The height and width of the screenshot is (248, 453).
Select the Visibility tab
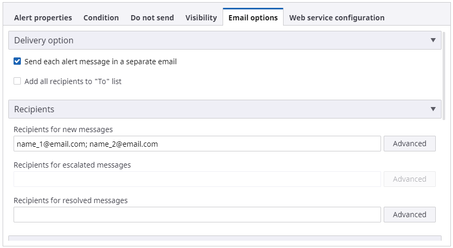click(201, 18)
